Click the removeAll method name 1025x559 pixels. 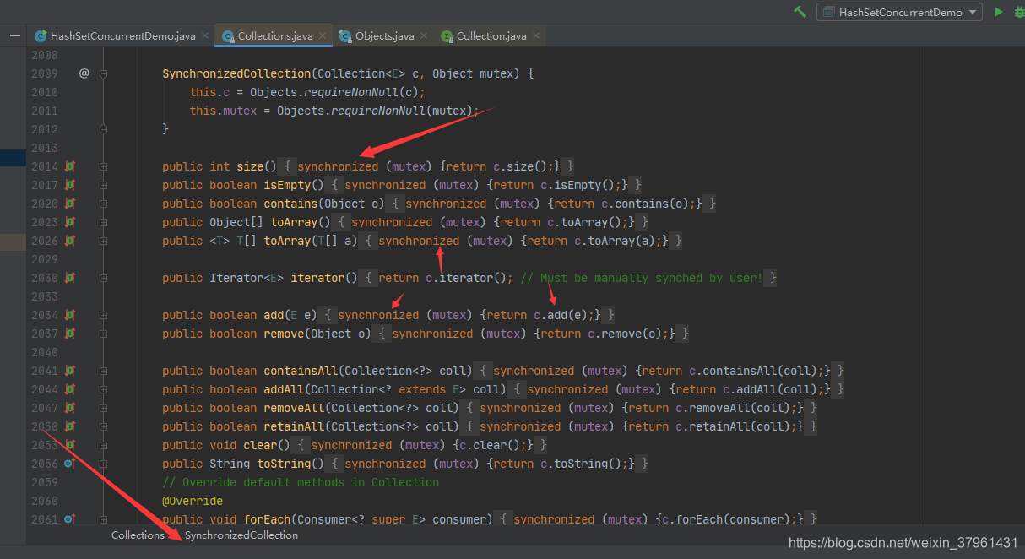(294, 408)
